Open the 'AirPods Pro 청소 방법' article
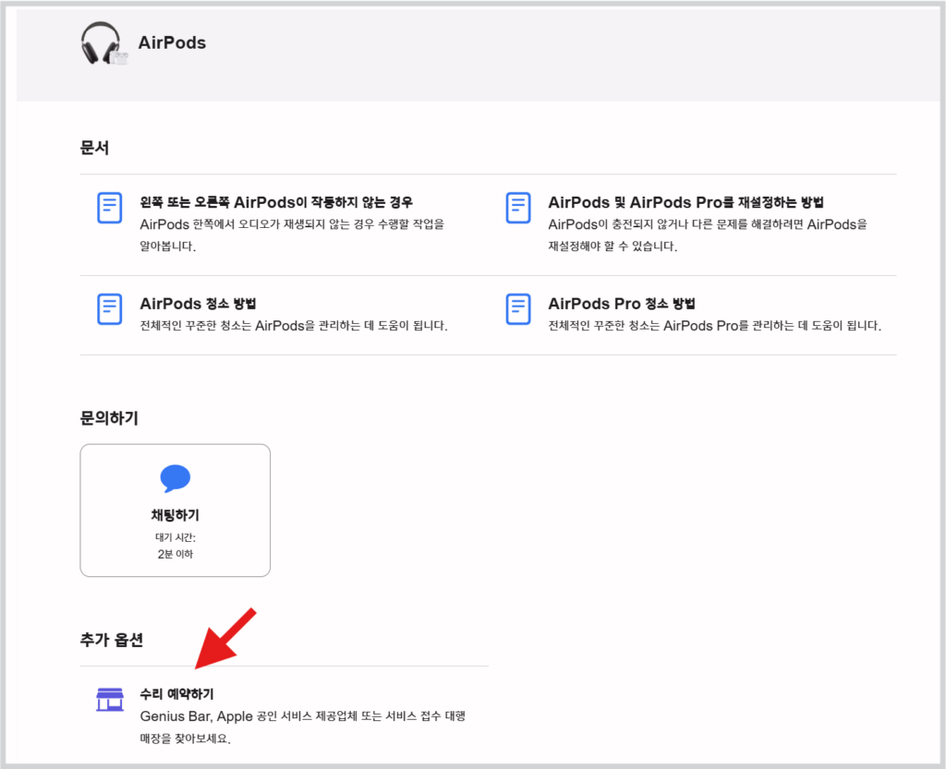This screenshot has width=946, height=769. [622, 303]
